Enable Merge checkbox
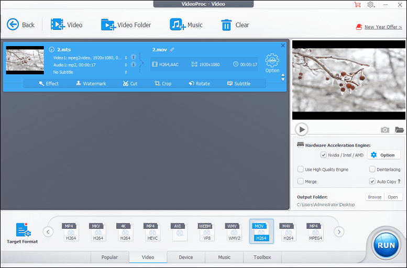 [x=300, y=181]
